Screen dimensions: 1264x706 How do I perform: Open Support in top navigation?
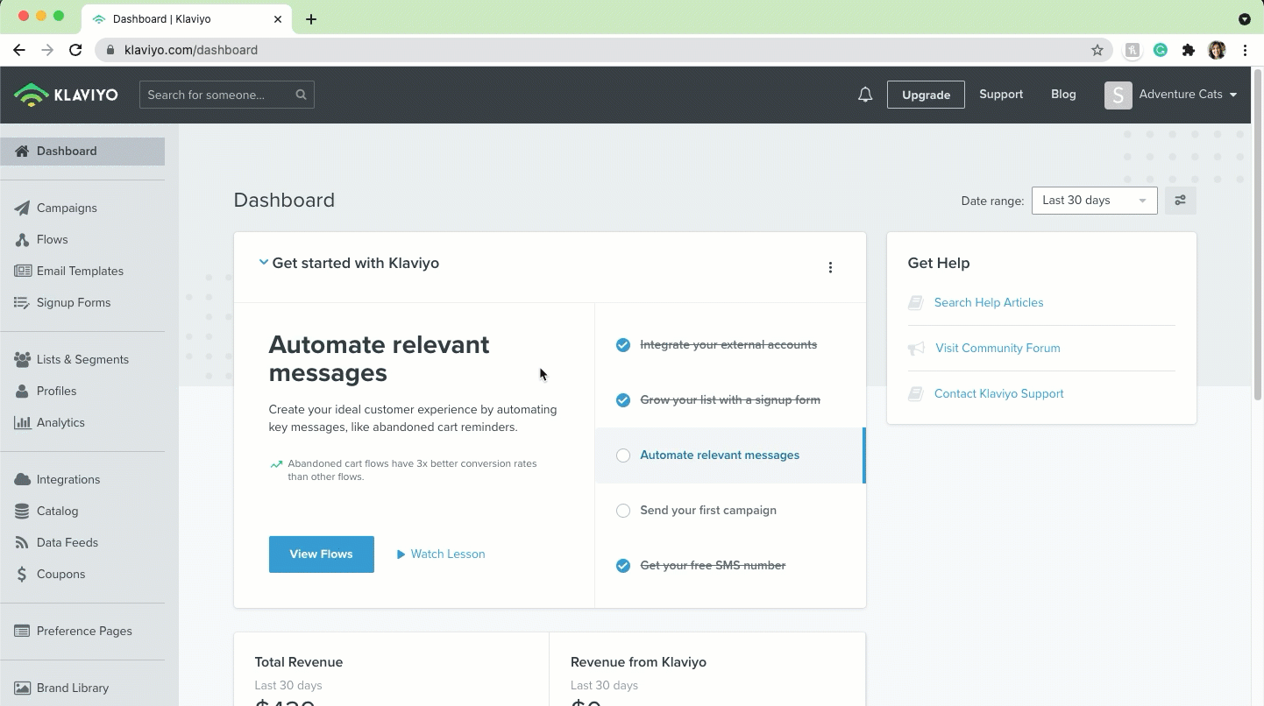pyautogui.click(x=1001, y=95)
